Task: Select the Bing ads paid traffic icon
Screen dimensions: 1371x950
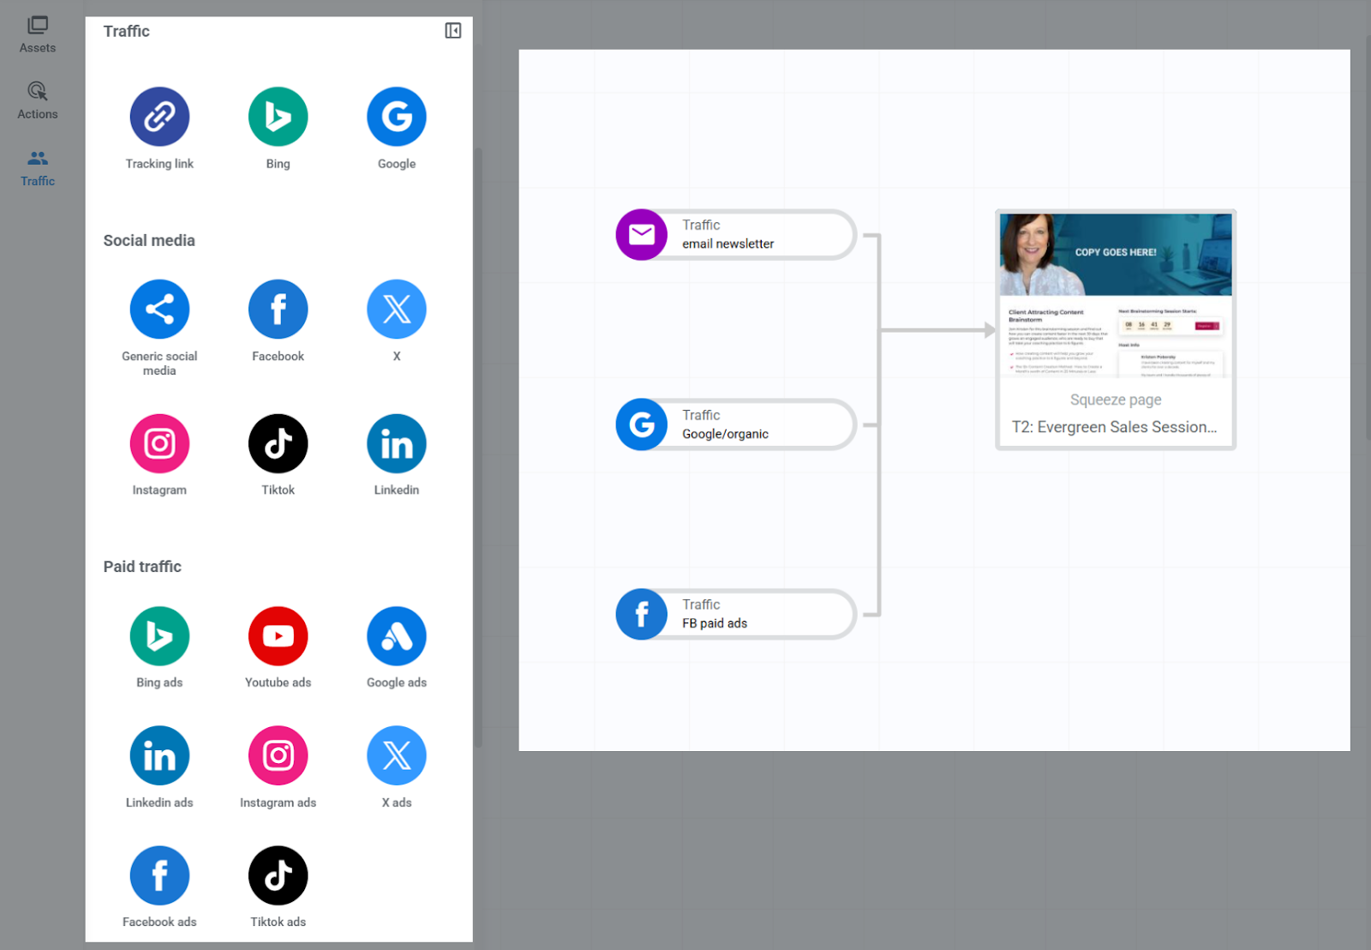Action: pyautogui.click(x=159, y=636)
